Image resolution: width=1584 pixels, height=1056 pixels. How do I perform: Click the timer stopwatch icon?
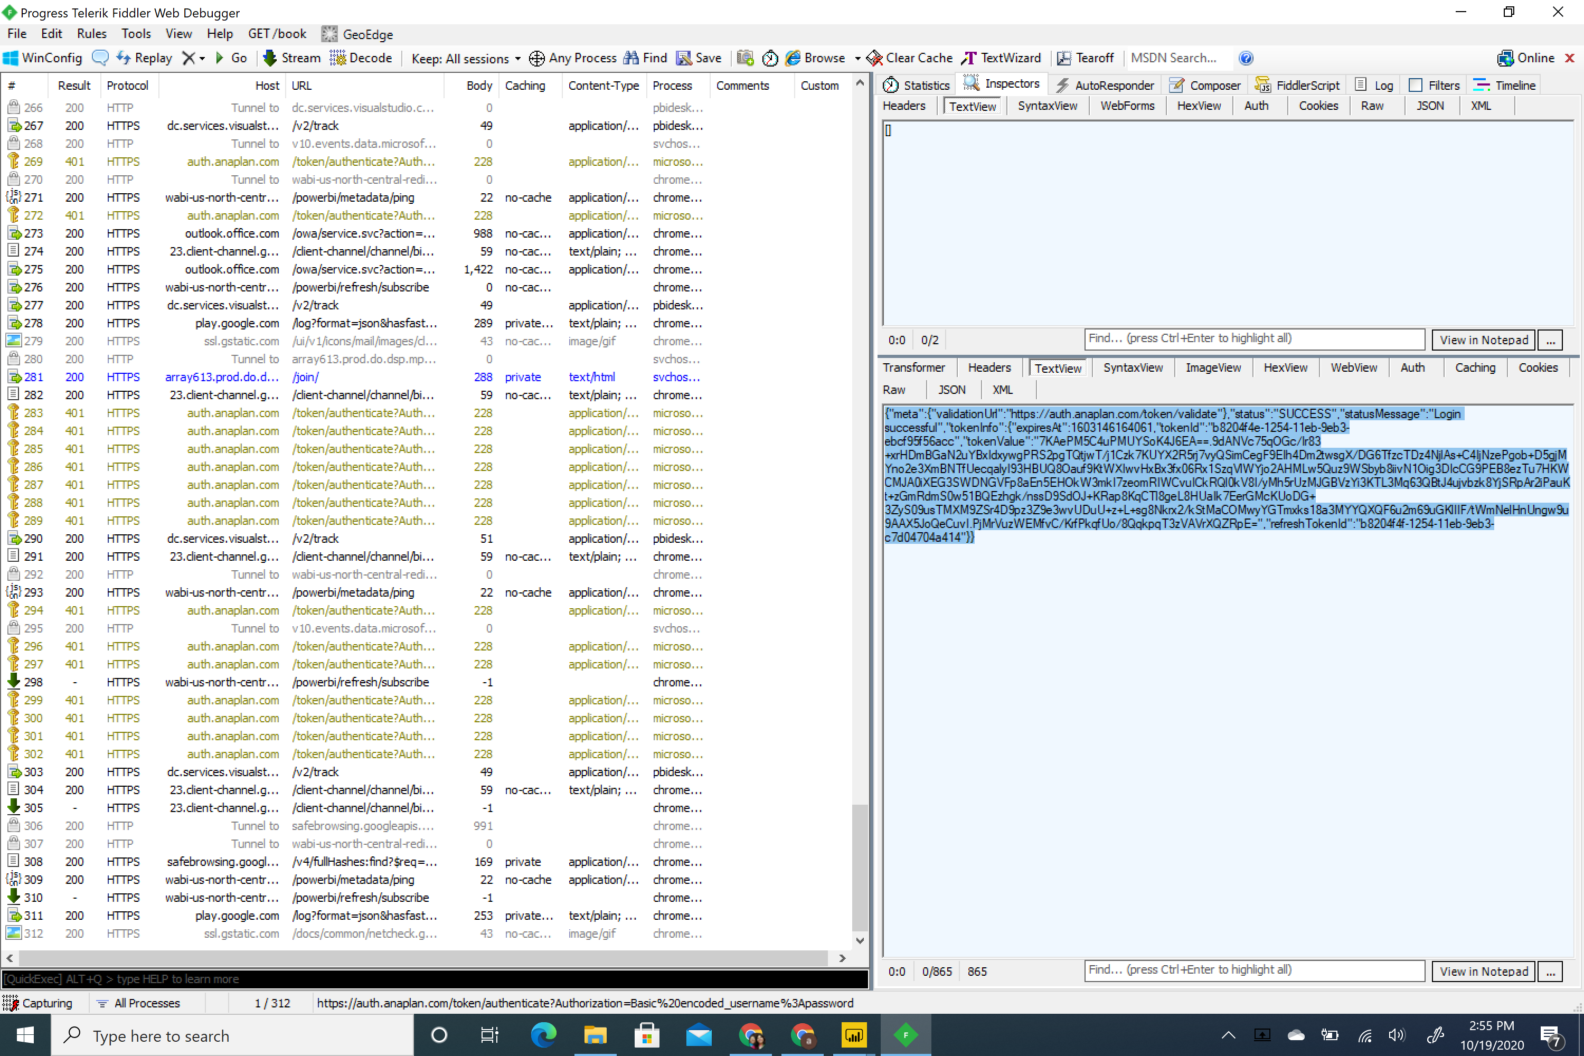tap(770, 58)
